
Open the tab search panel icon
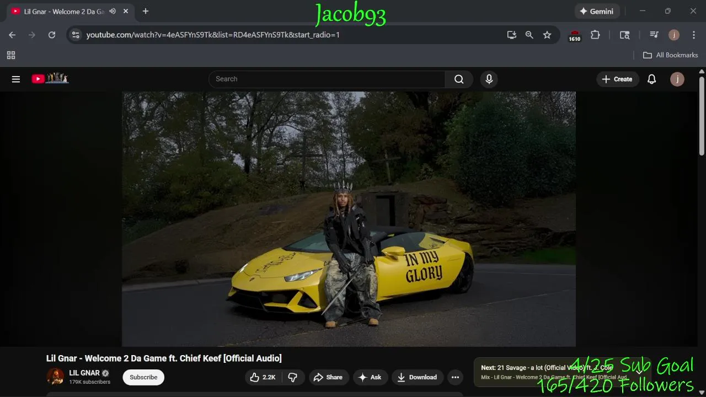coord(625,35)
